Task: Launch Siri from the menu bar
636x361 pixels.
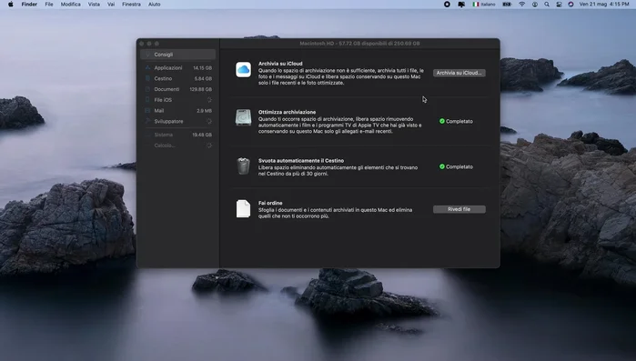Action: [x=570, y=4]
